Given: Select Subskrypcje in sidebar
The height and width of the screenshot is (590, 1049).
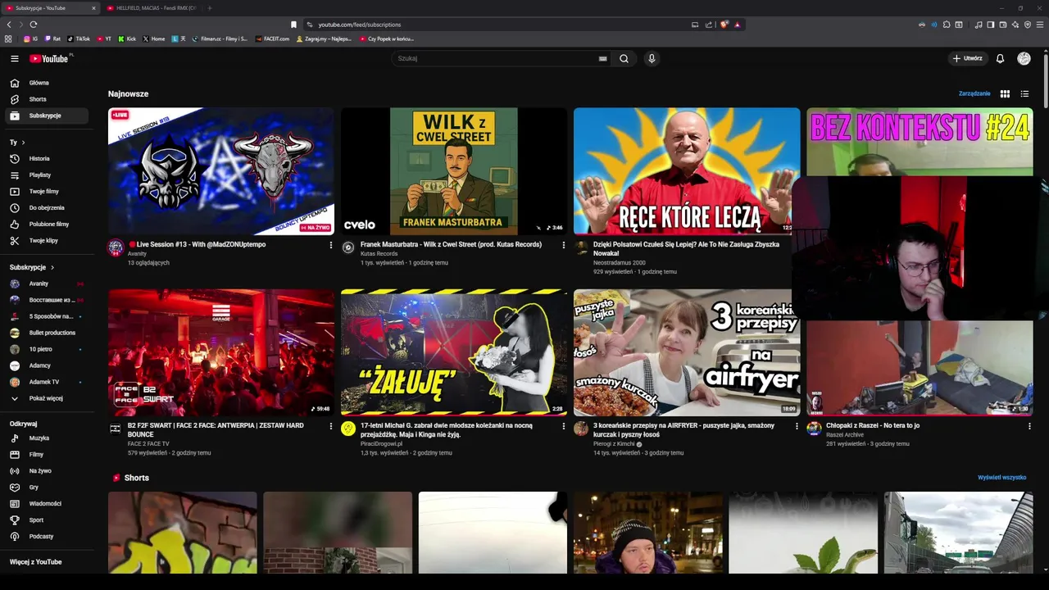Looking at the screenshot, I should pyautogui.click(x=48, y=116).
